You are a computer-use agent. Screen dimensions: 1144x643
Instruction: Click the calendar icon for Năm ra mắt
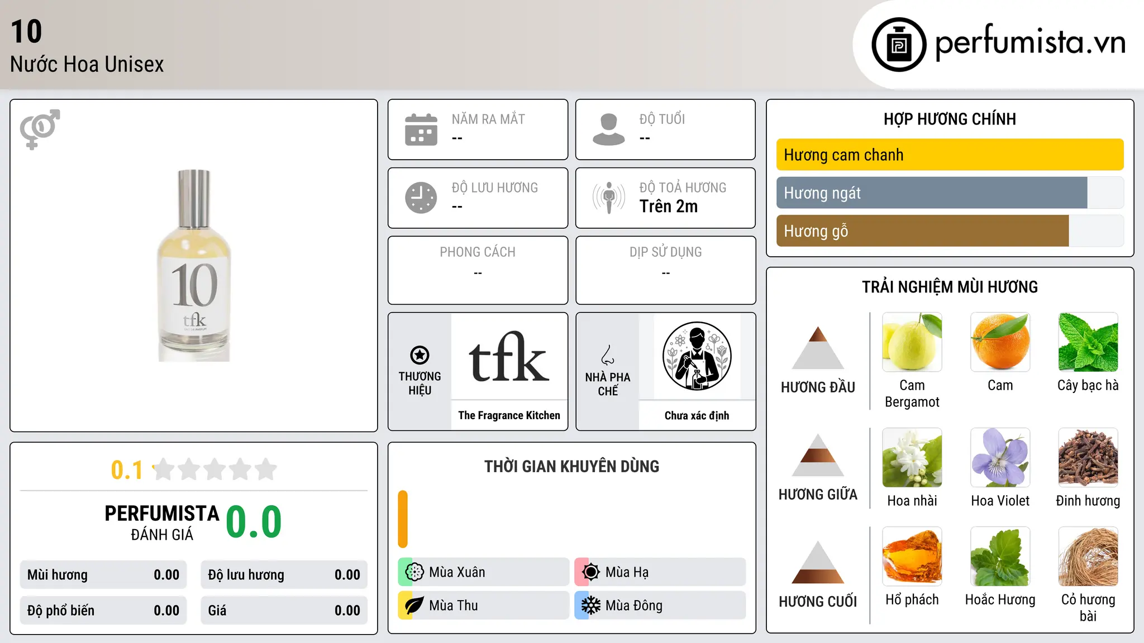click(421, 129)
